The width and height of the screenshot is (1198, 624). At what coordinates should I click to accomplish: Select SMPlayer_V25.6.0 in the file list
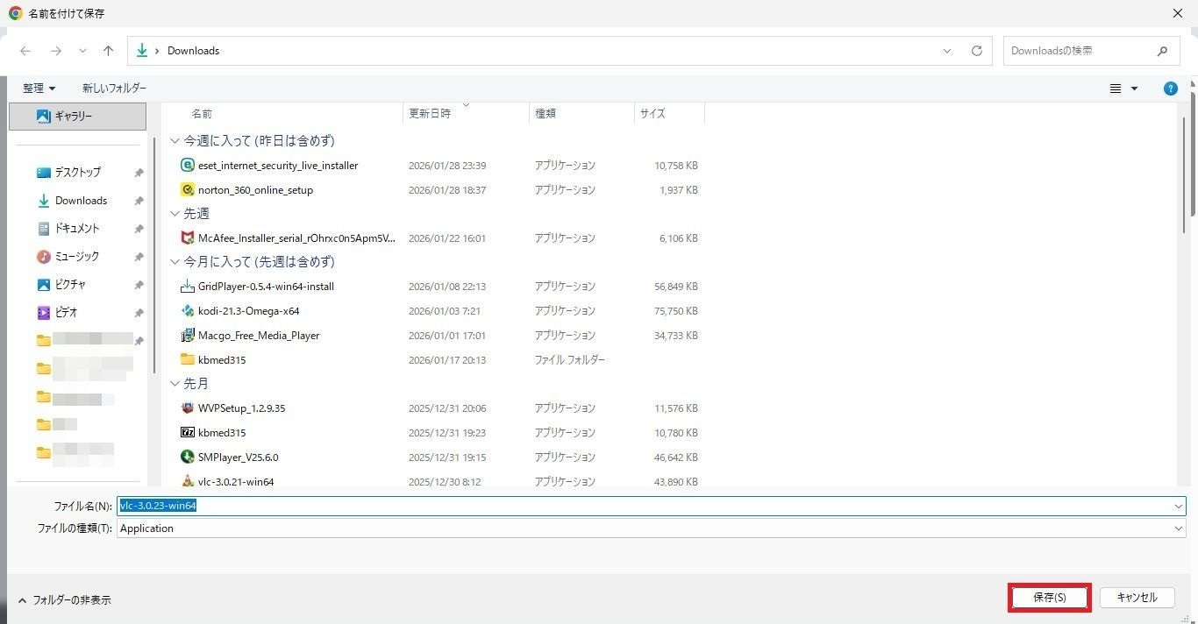tap(238, 457)
